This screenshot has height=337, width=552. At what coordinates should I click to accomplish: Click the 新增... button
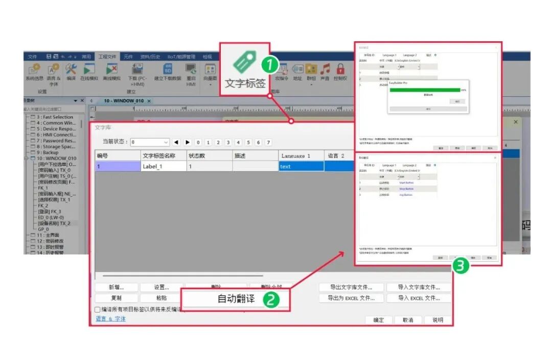click(117, 287)
